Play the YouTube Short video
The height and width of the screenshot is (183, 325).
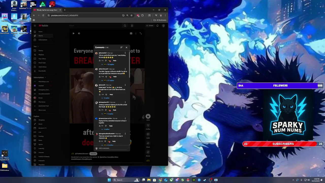pos(74,33)
